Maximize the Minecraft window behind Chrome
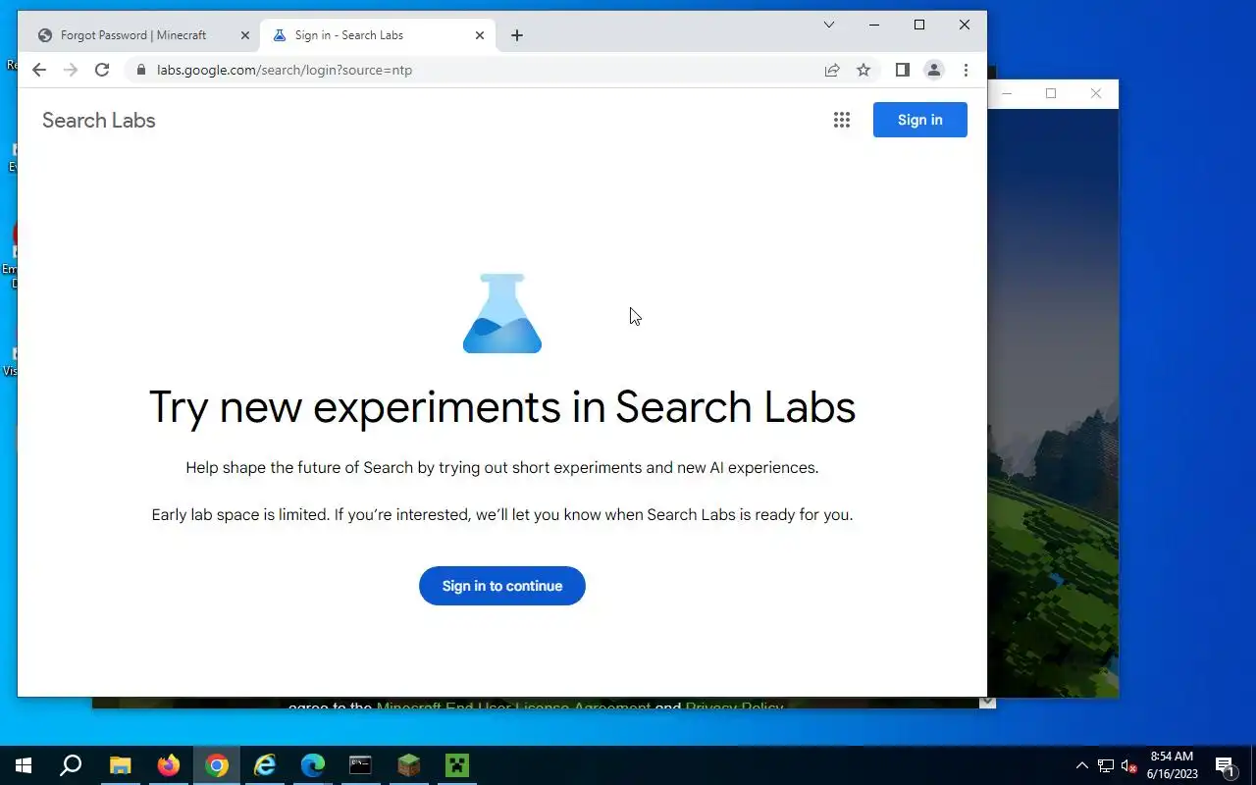 [1051, 94]
